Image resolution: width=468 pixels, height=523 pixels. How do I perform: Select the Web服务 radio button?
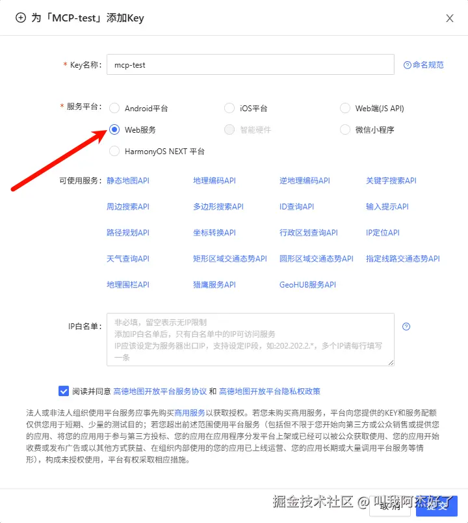point(114,129)
